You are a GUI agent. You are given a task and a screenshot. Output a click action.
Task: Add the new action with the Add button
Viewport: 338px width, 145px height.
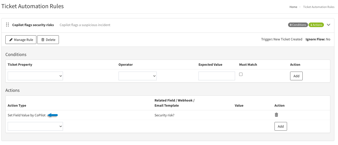(281, 126)
